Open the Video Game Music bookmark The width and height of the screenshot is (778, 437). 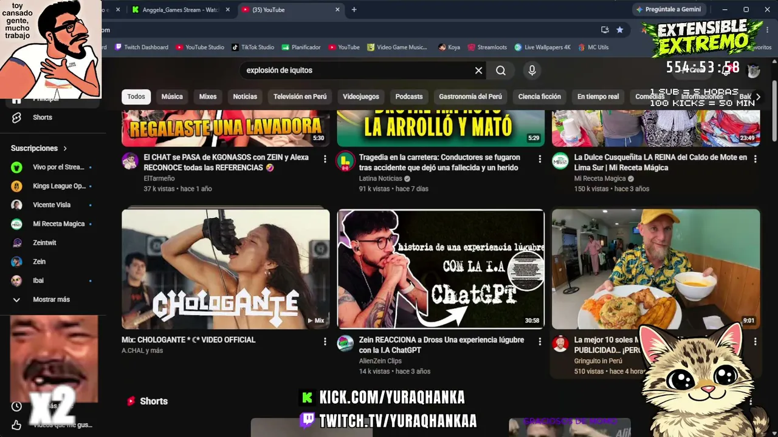[x=396, y=47]
